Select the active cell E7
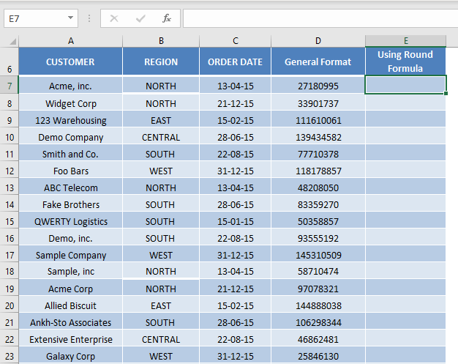This screenshot has height=364, width=458. (405, 85)
